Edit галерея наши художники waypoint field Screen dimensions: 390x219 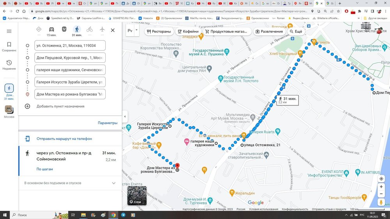70,70
